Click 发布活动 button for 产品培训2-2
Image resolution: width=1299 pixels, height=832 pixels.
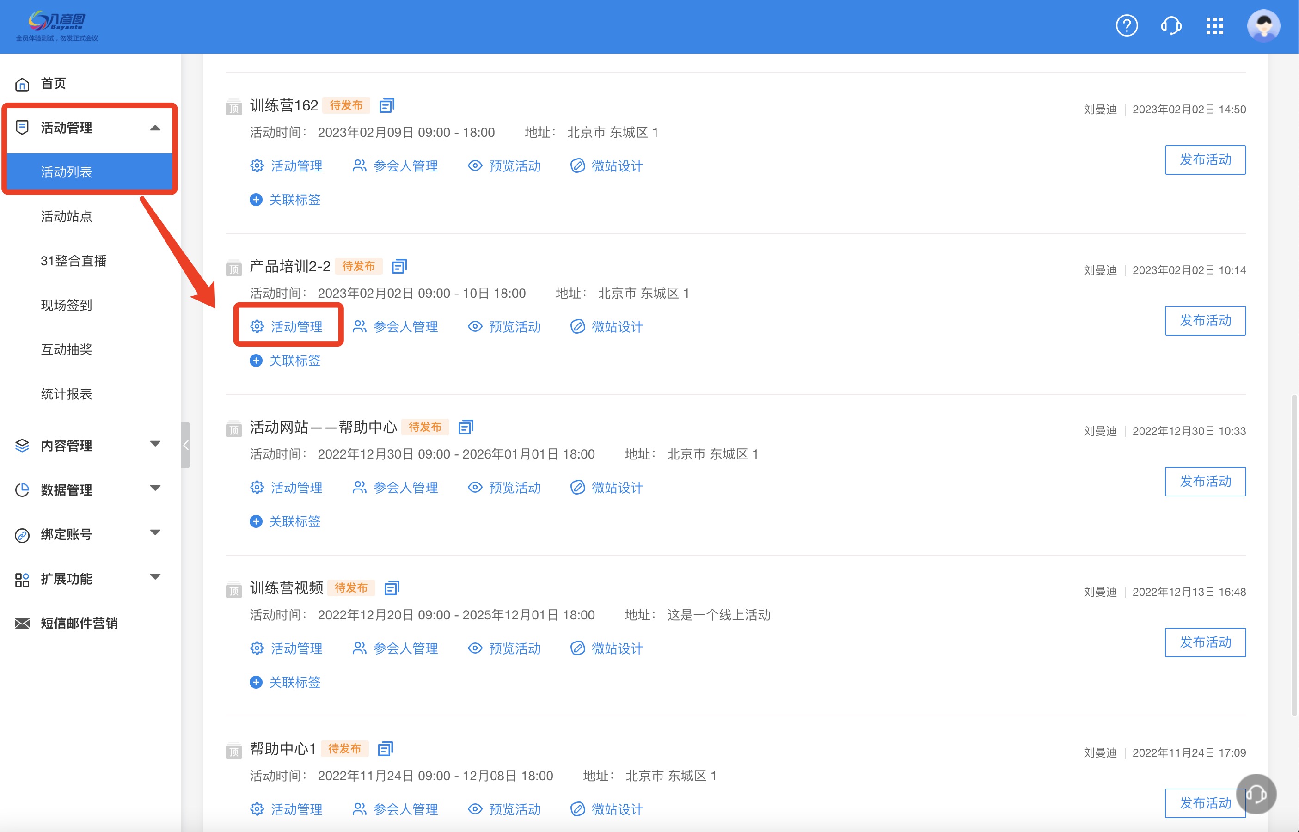tap(1205, 321)
